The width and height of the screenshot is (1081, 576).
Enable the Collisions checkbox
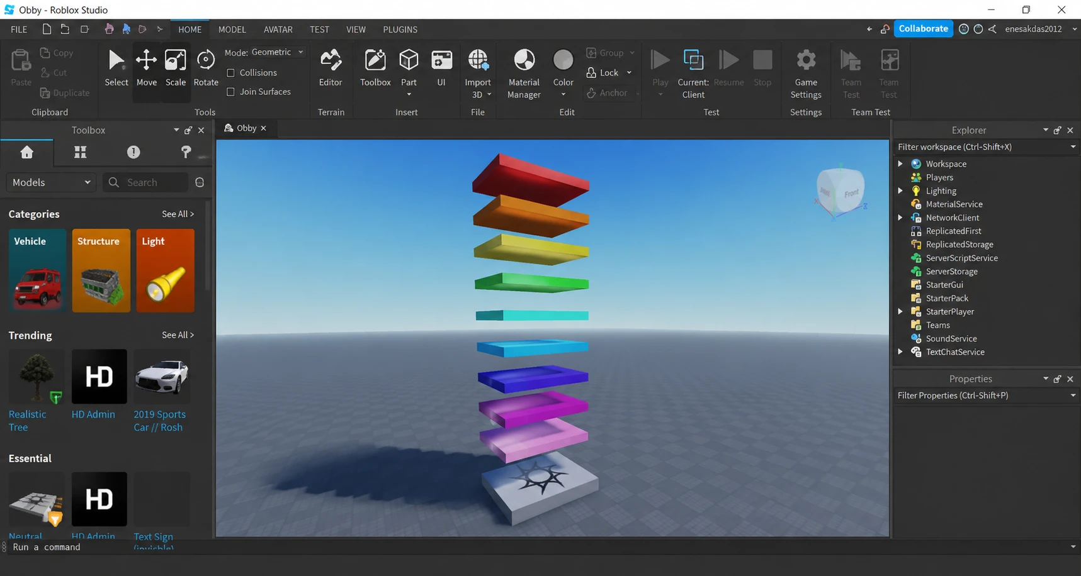click(230, 73)
